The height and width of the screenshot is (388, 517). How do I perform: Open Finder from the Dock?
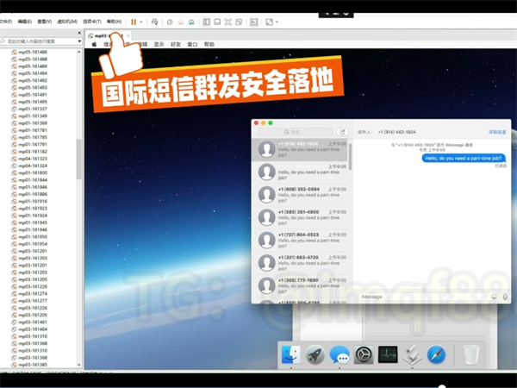(x=290, y=354)
